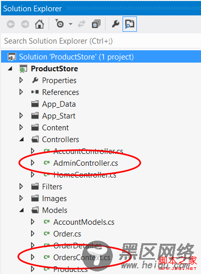
Task: Select the Controllers folder label
Action: pyautogui.click(x=61, y=140)
